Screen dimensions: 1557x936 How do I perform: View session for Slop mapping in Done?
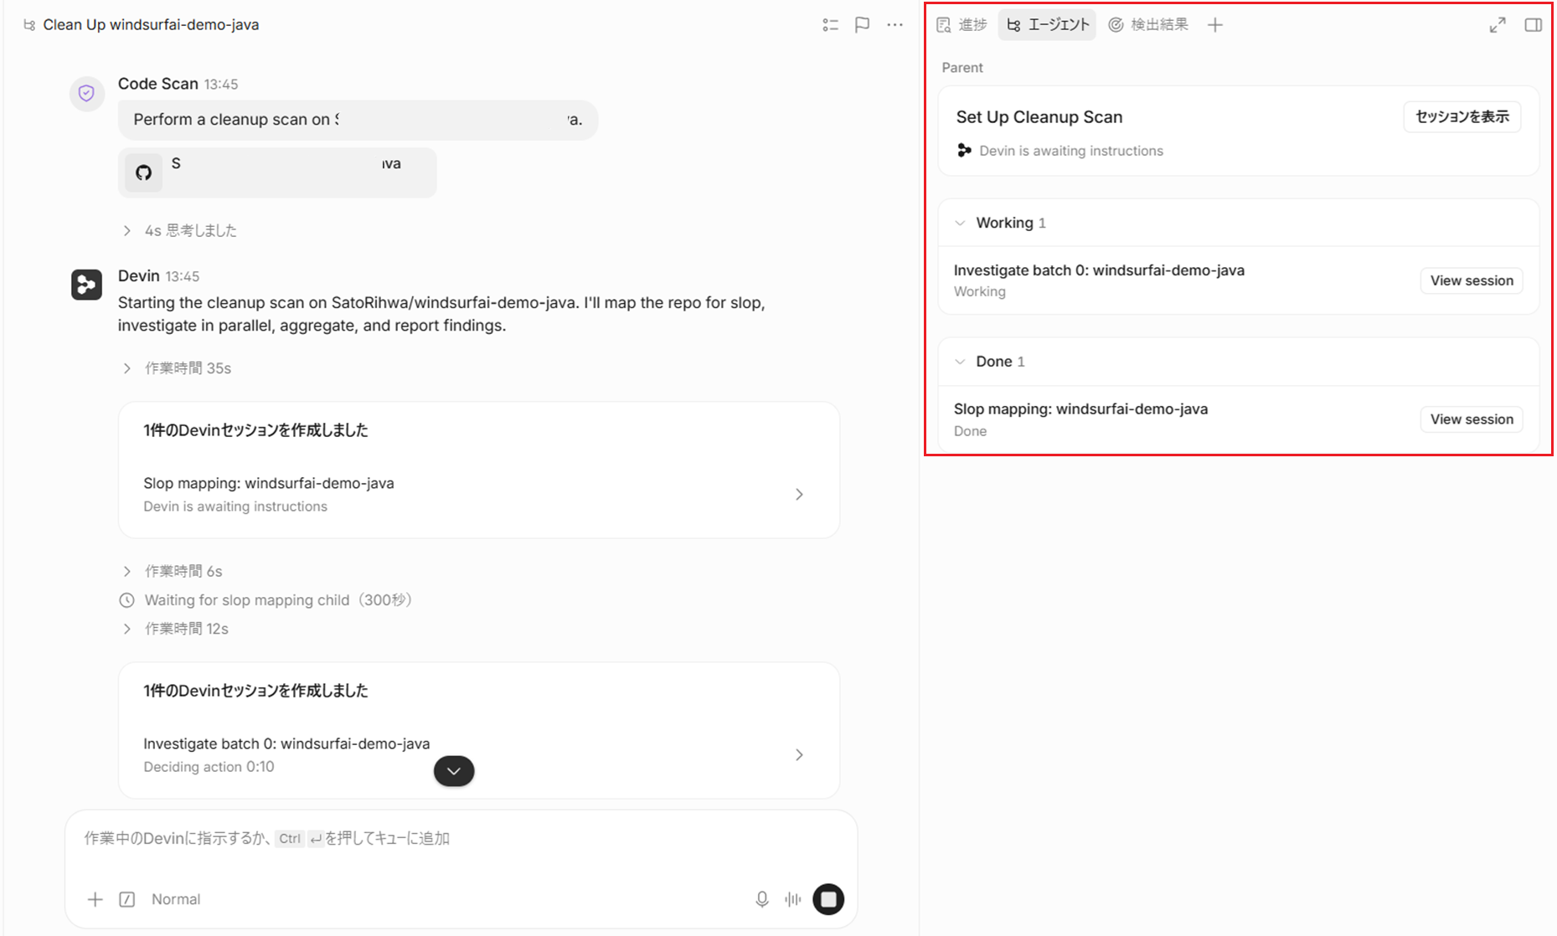coord(1472,419)
